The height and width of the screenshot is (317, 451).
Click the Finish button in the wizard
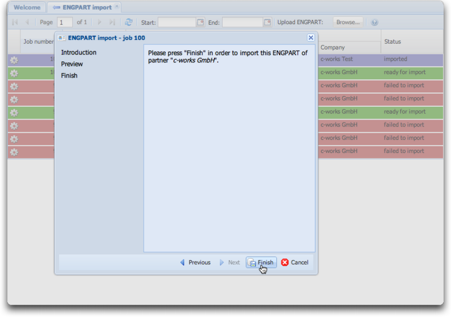pos(261,262)
